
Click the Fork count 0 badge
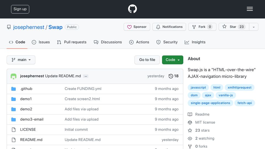(210, 27)
